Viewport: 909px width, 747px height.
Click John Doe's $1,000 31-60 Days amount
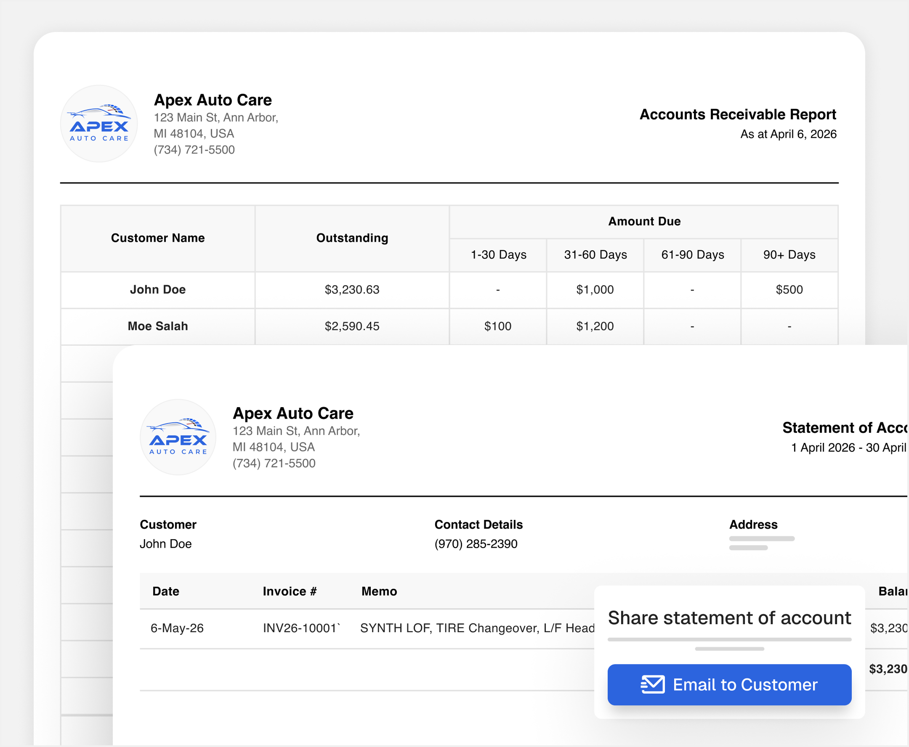point(595,290)
